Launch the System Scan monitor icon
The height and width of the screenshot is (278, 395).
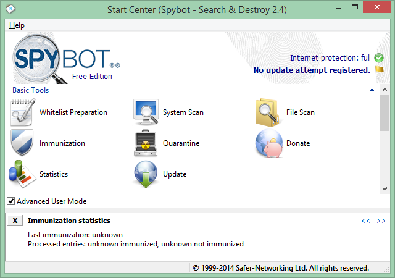[146, 112]
